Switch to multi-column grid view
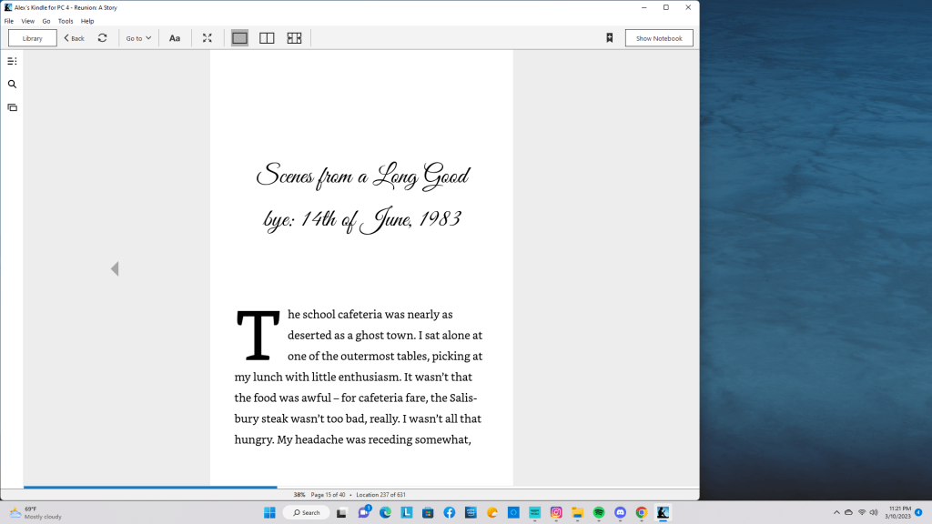The image size is (932, 524). coord(294,38)
